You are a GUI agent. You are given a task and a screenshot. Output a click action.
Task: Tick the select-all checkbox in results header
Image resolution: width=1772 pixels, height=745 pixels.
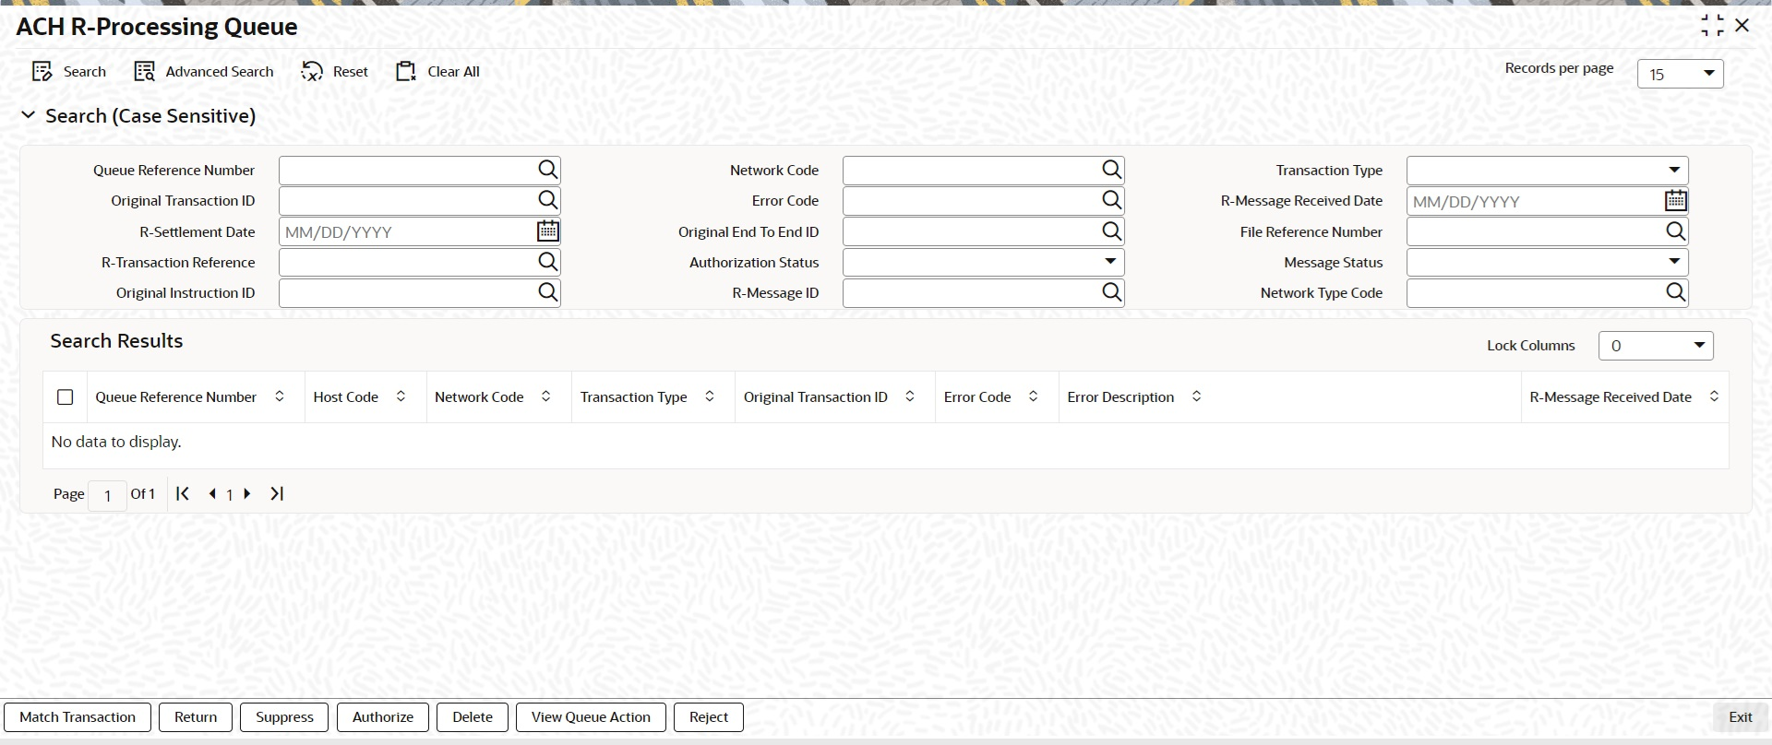(x=65, y=397)
